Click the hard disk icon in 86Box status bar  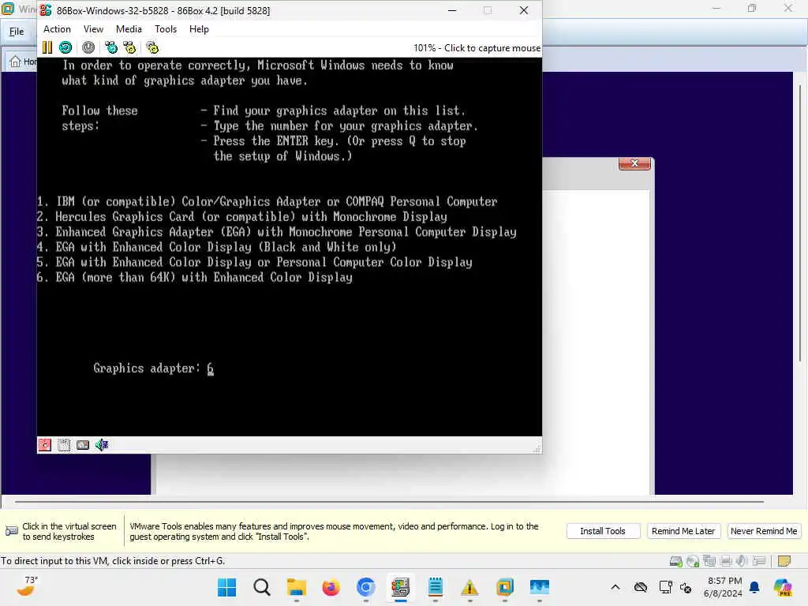click(x=82, y=445)
